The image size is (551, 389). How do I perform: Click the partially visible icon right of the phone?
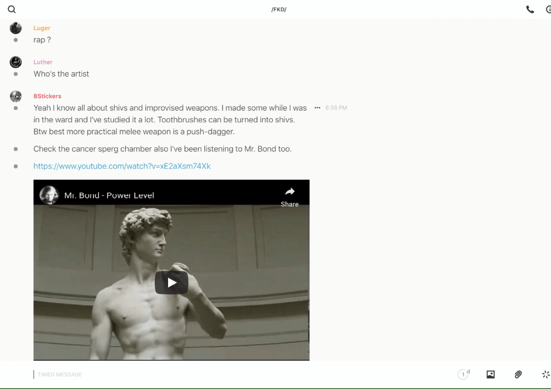[548, 9]
